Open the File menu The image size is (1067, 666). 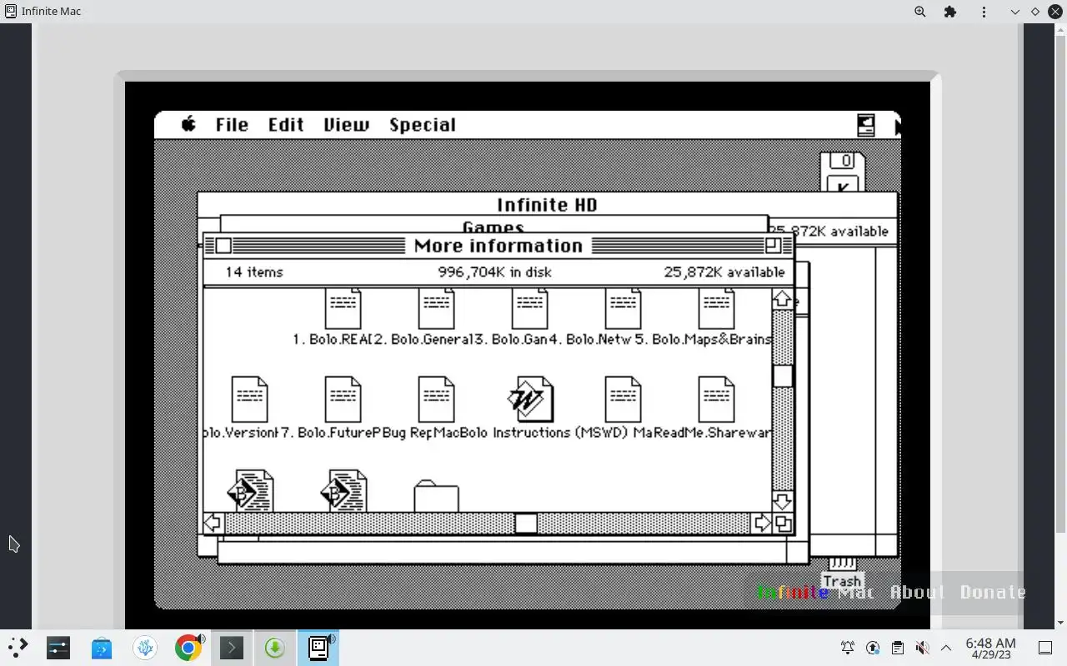(232, 125)
